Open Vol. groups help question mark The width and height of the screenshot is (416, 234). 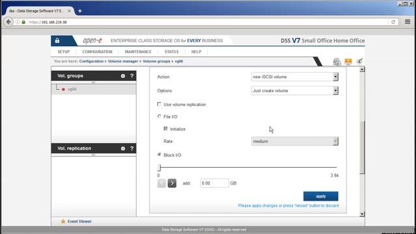point(132,76)
